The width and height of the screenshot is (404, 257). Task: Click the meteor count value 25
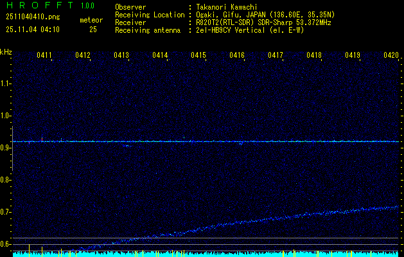point(93,30)
